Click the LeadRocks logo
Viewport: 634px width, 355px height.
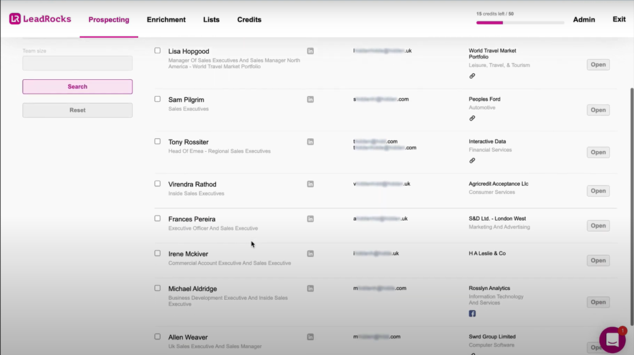tap(40, 19)
